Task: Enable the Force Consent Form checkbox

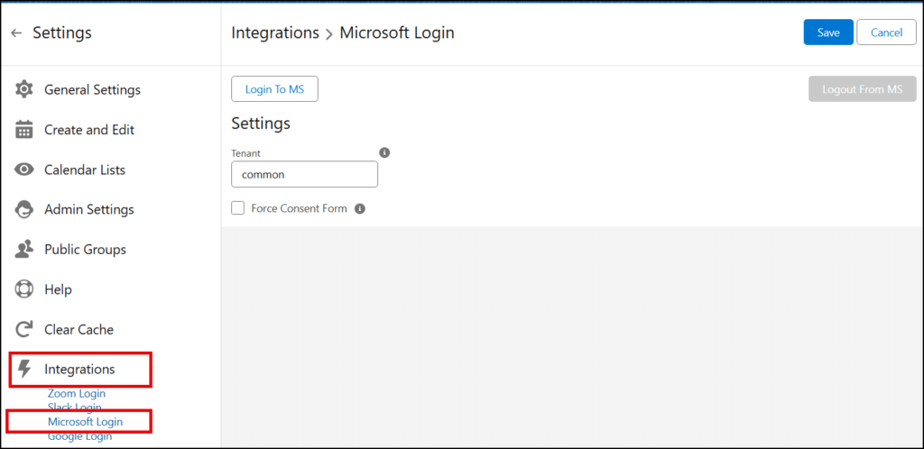Action: 238,208
